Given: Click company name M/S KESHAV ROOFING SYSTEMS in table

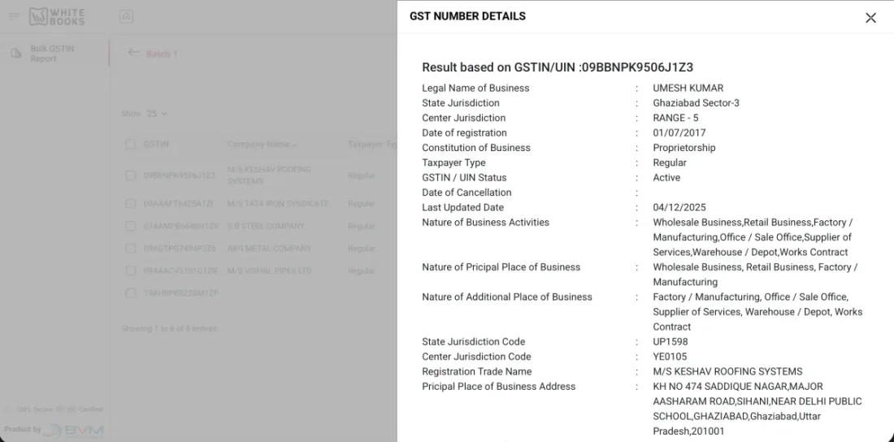Looking at the screenshot, I should [269, 175].
